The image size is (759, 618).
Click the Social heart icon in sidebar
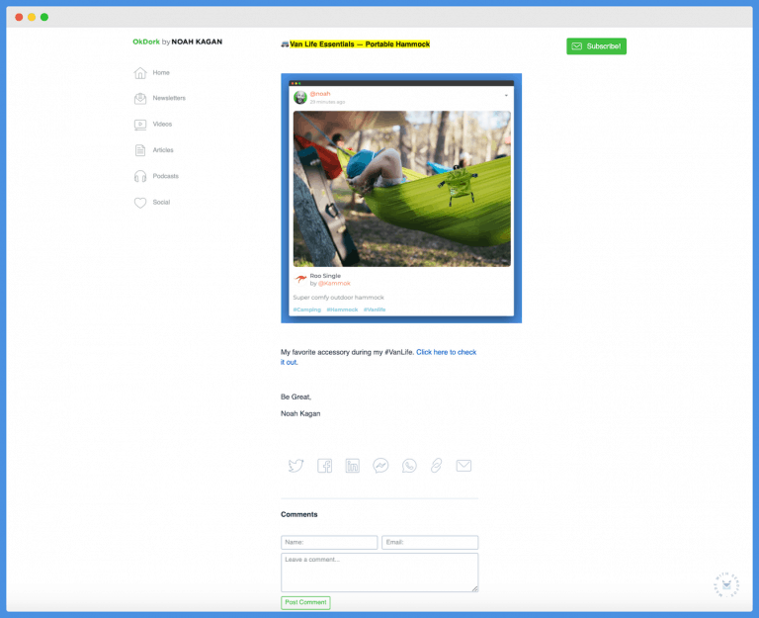[140, 203]
